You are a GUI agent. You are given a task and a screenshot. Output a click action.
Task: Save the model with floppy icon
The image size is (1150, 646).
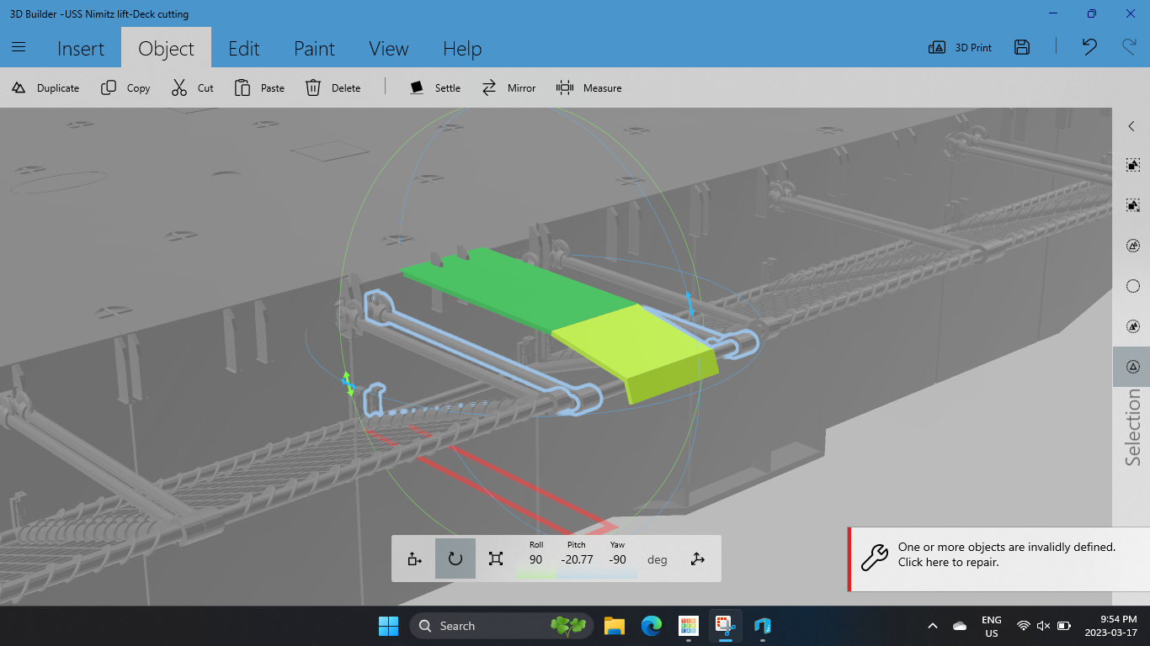click(1022, 48)
